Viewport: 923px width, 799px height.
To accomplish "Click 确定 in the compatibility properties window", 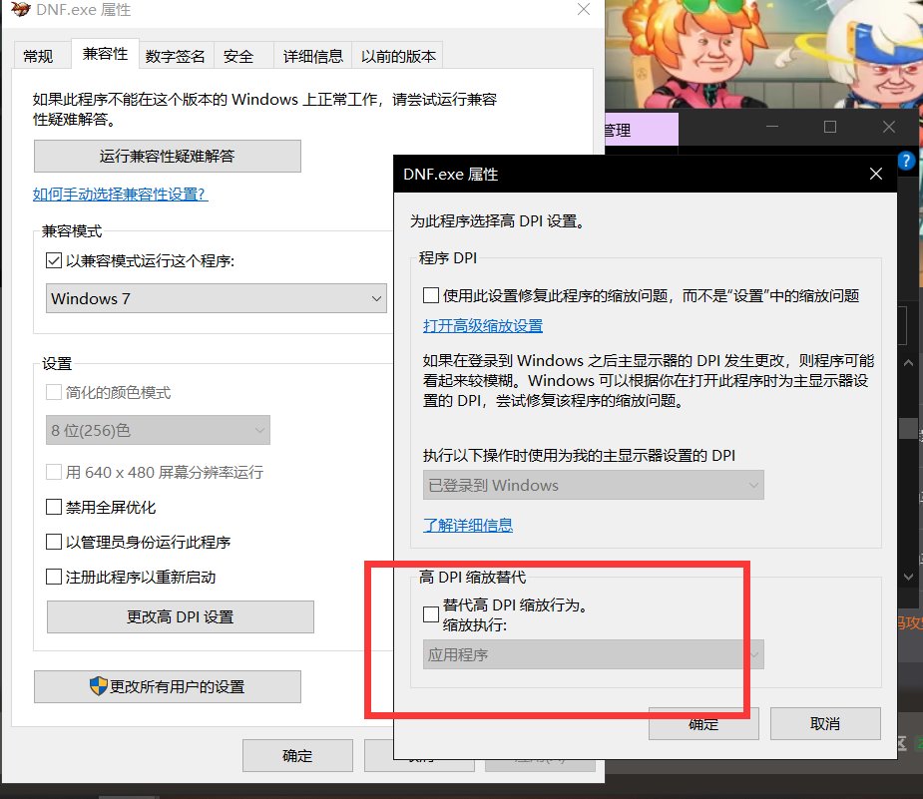I will [x=297, y=755].
